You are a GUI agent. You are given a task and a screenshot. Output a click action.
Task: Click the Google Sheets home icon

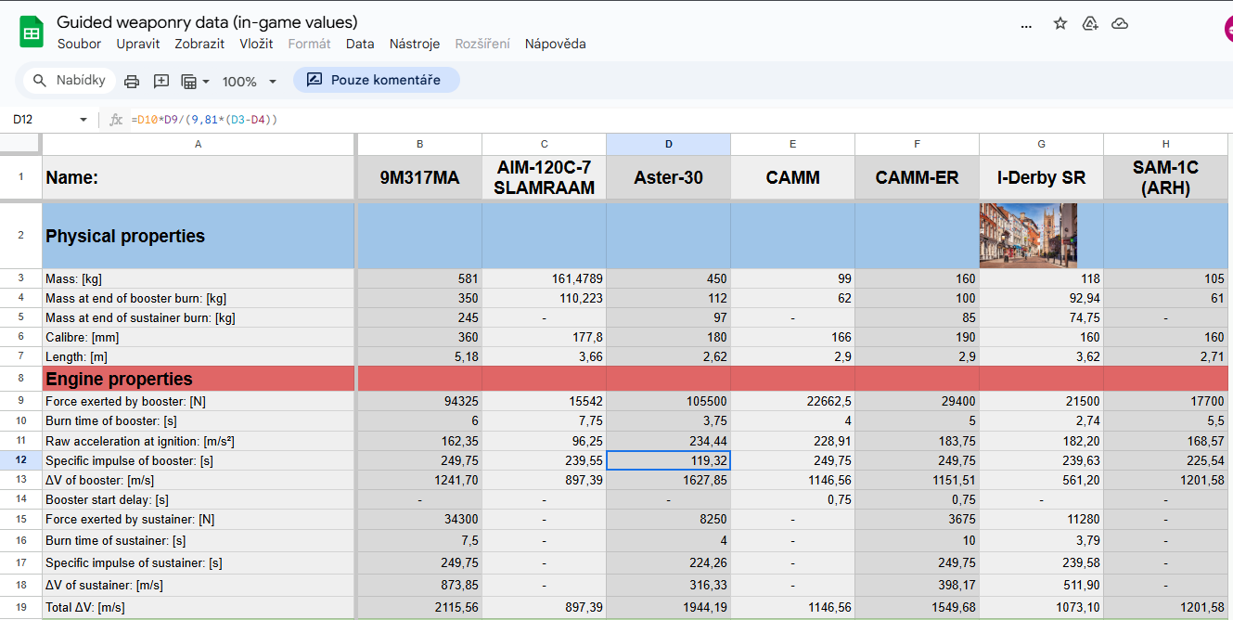click(x=32, y=32)
